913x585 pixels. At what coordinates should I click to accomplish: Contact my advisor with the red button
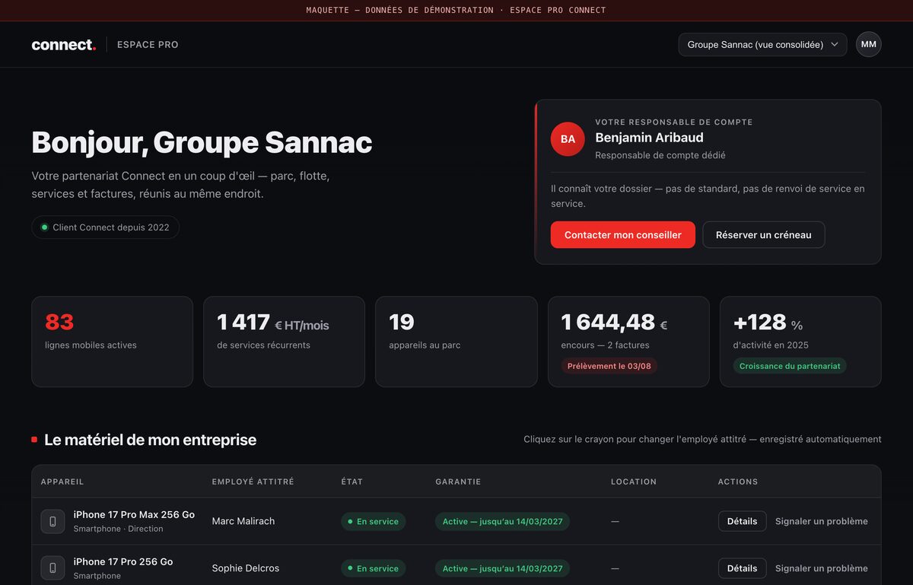(622, 235)
